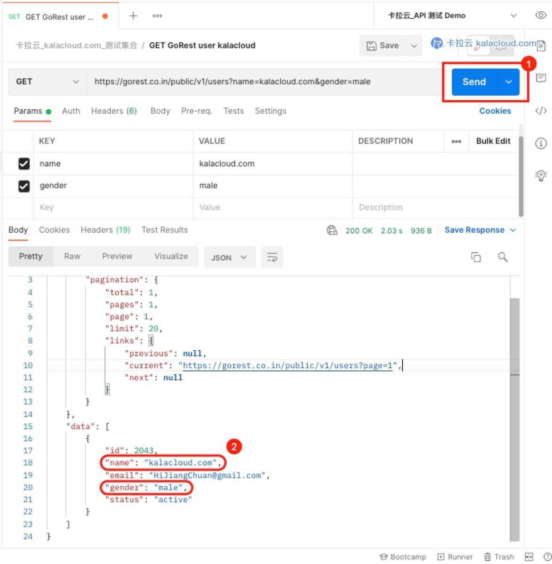
Task: Select the response Cookies tab
Action: point(54,230)
